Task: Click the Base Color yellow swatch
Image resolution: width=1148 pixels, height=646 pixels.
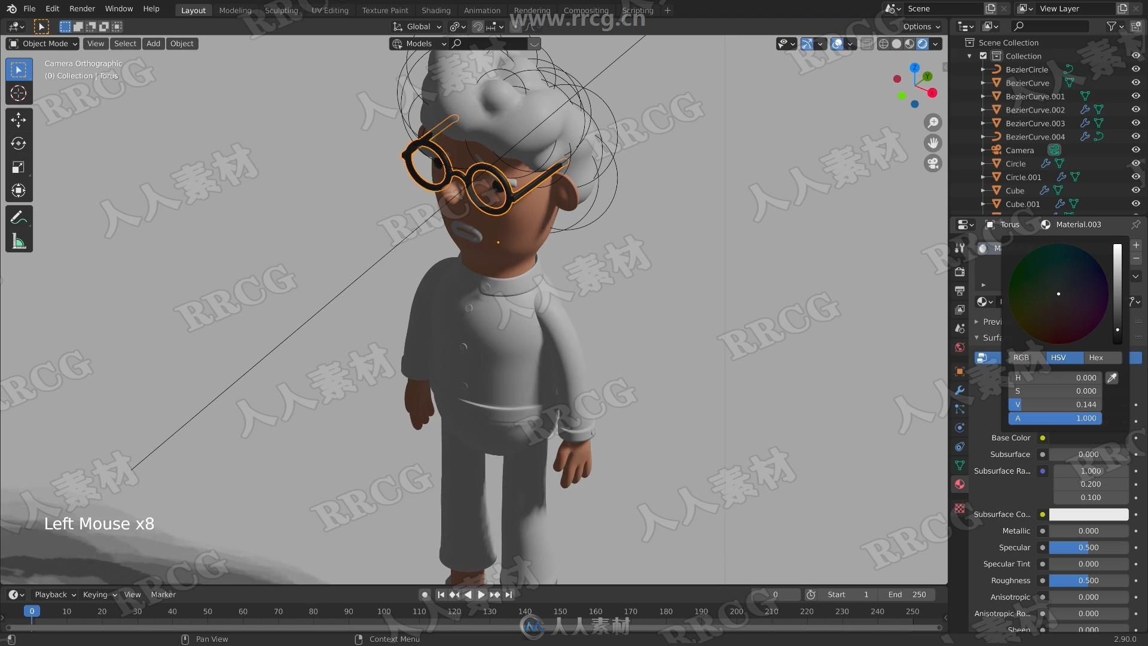Action: click(1042, 438)
